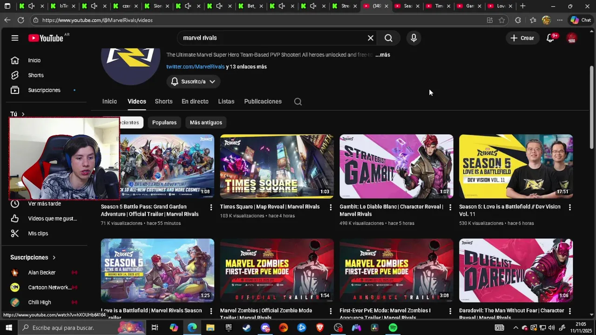Switch to the Inicio channel tab

[109, 101]
